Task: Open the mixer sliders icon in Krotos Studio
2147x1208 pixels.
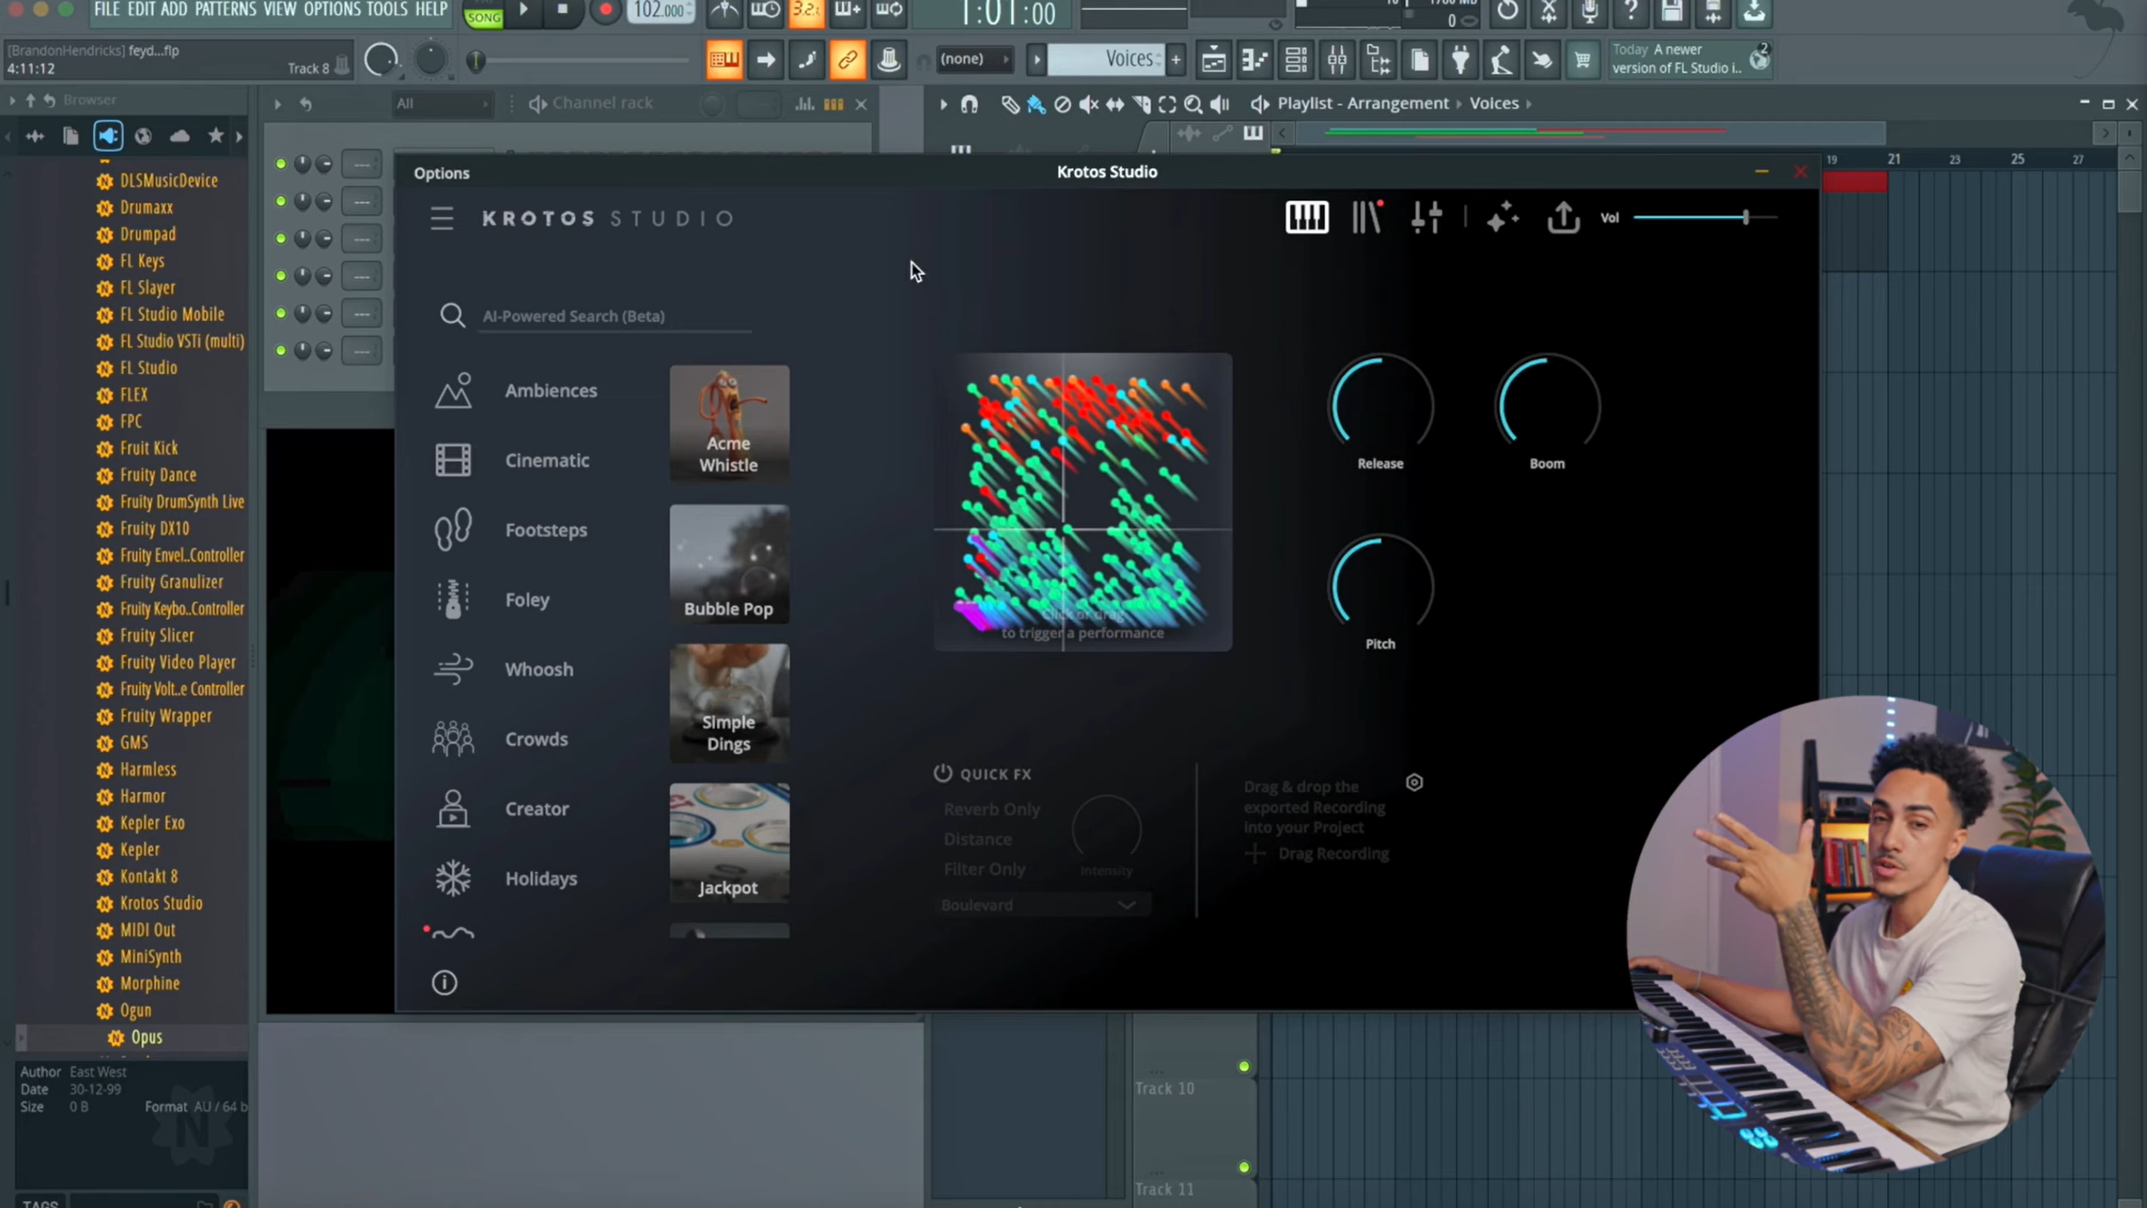Action: click(x=1426, y=218)
